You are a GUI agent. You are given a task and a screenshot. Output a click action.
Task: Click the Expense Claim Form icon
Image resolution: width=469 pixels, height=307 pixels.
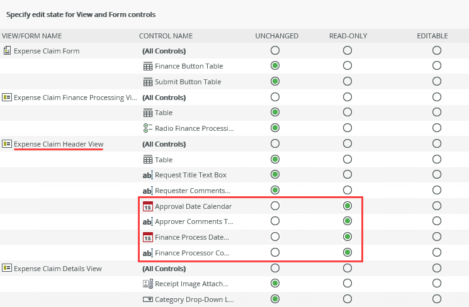click(x=7, y=50)
